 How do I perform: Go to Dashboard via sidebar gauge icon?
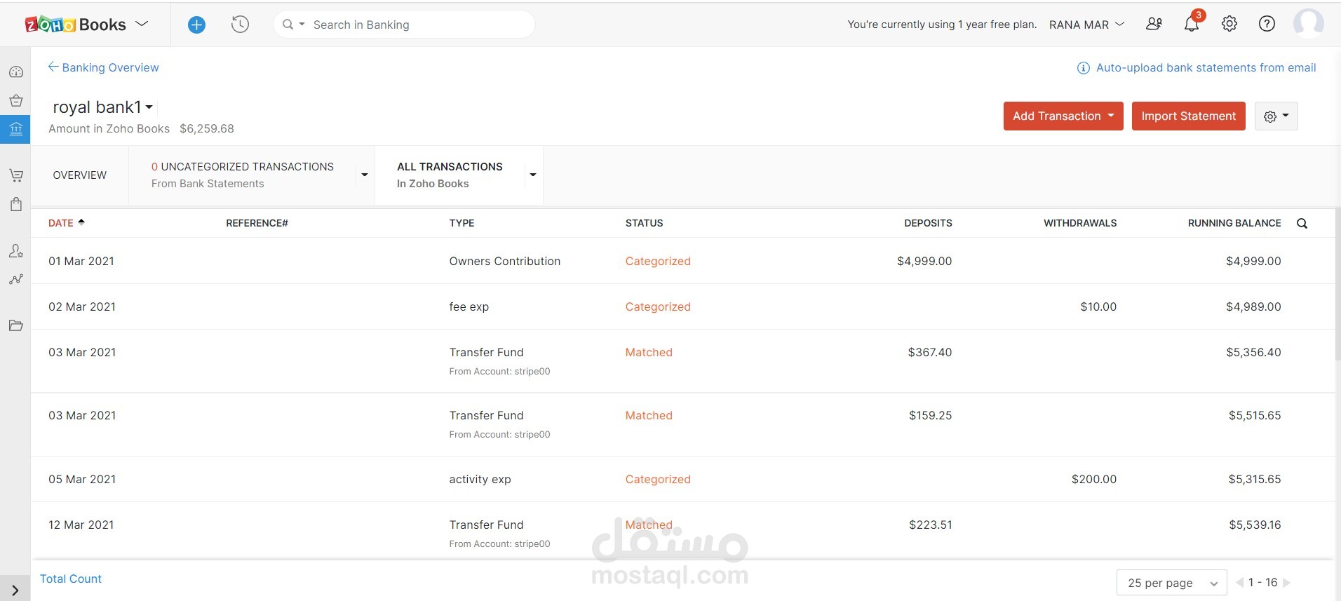[x=15, y=72]
